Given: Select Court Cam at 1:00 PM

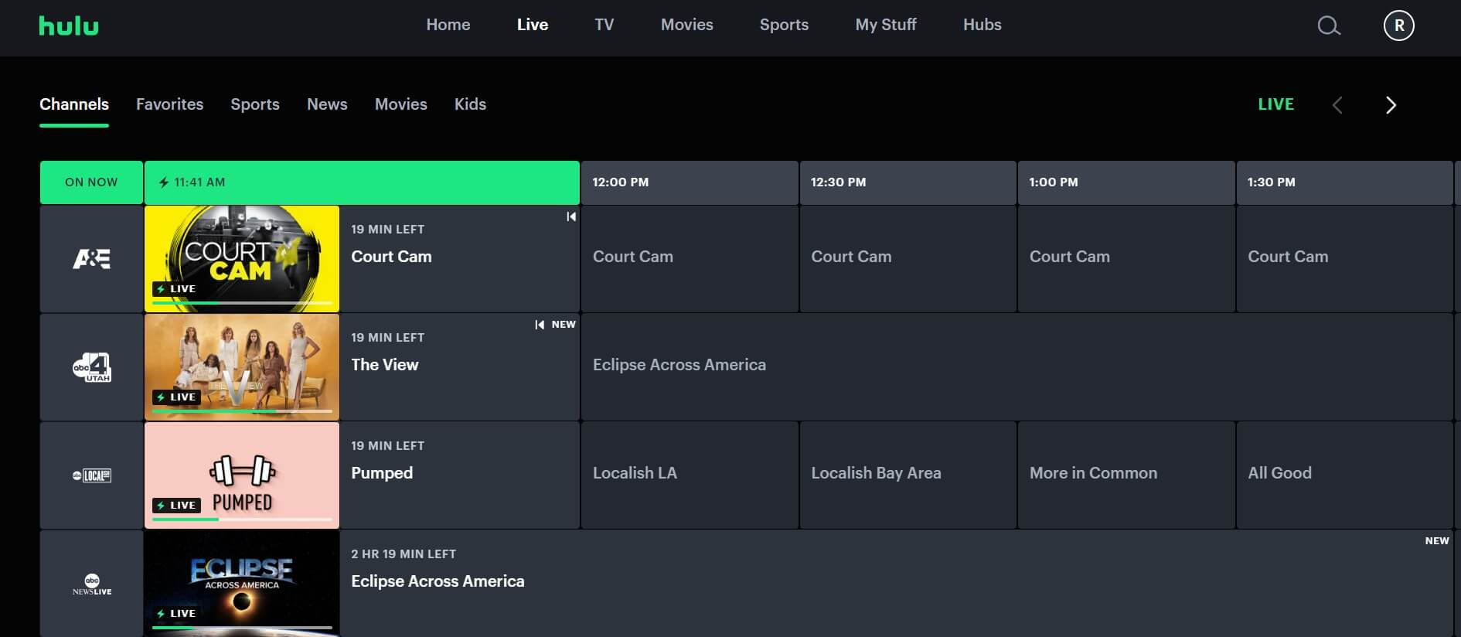Looking at the screenshot, I should [x=1126, y=259].
